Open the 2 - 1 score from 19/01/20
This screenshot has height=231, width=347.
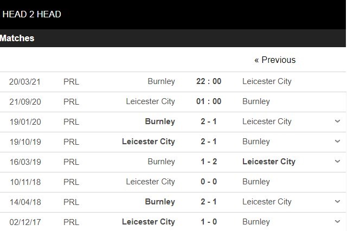[x=209, y=121]
